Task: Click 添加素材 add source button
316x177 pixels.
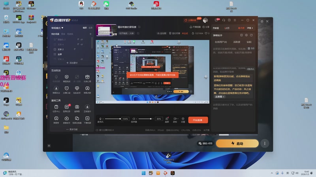Action: point(72,63)
